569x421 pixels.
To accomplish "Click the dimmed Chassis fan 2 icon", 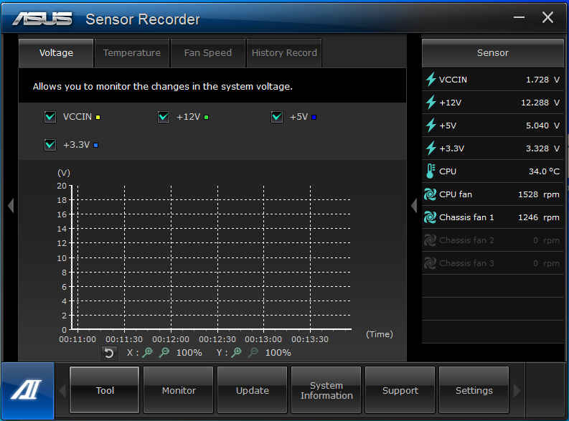I will 430,240.
